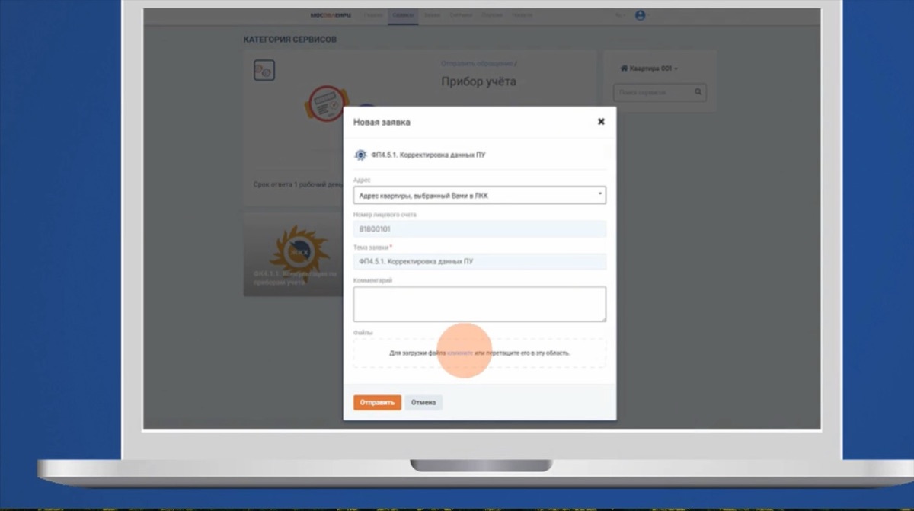Screen dimensions: 914x511
Task: Click the circular meter illustration icon
Action: 328,105
